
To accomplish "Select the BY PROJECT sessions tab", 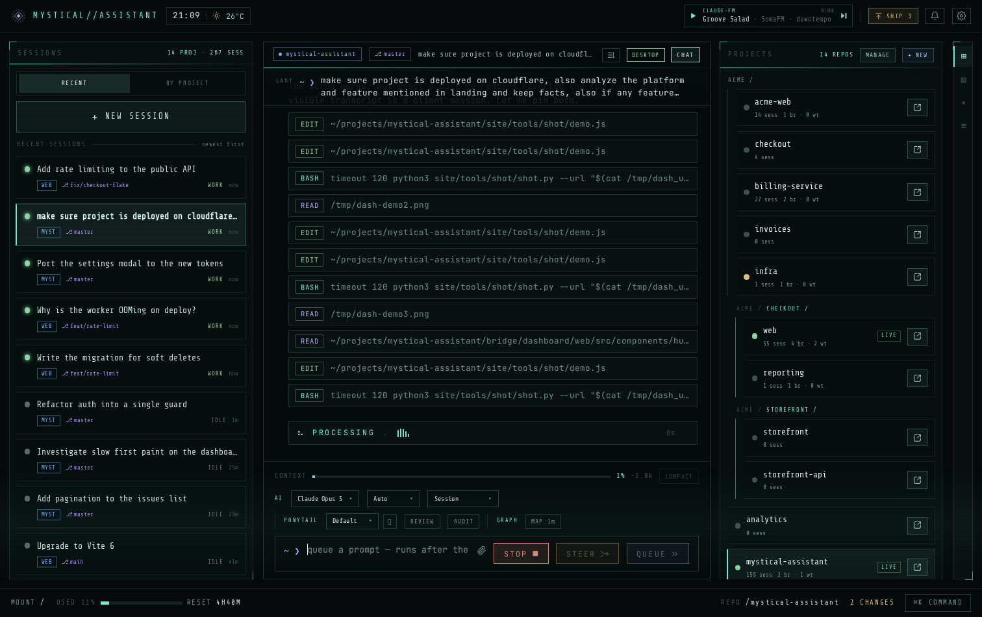I will (x=187, y=83).
